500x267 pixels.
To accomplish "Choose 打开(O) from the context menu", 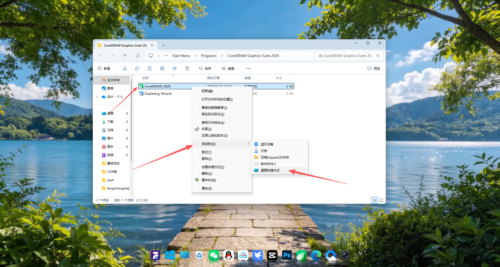I will [x=222, y=91].
